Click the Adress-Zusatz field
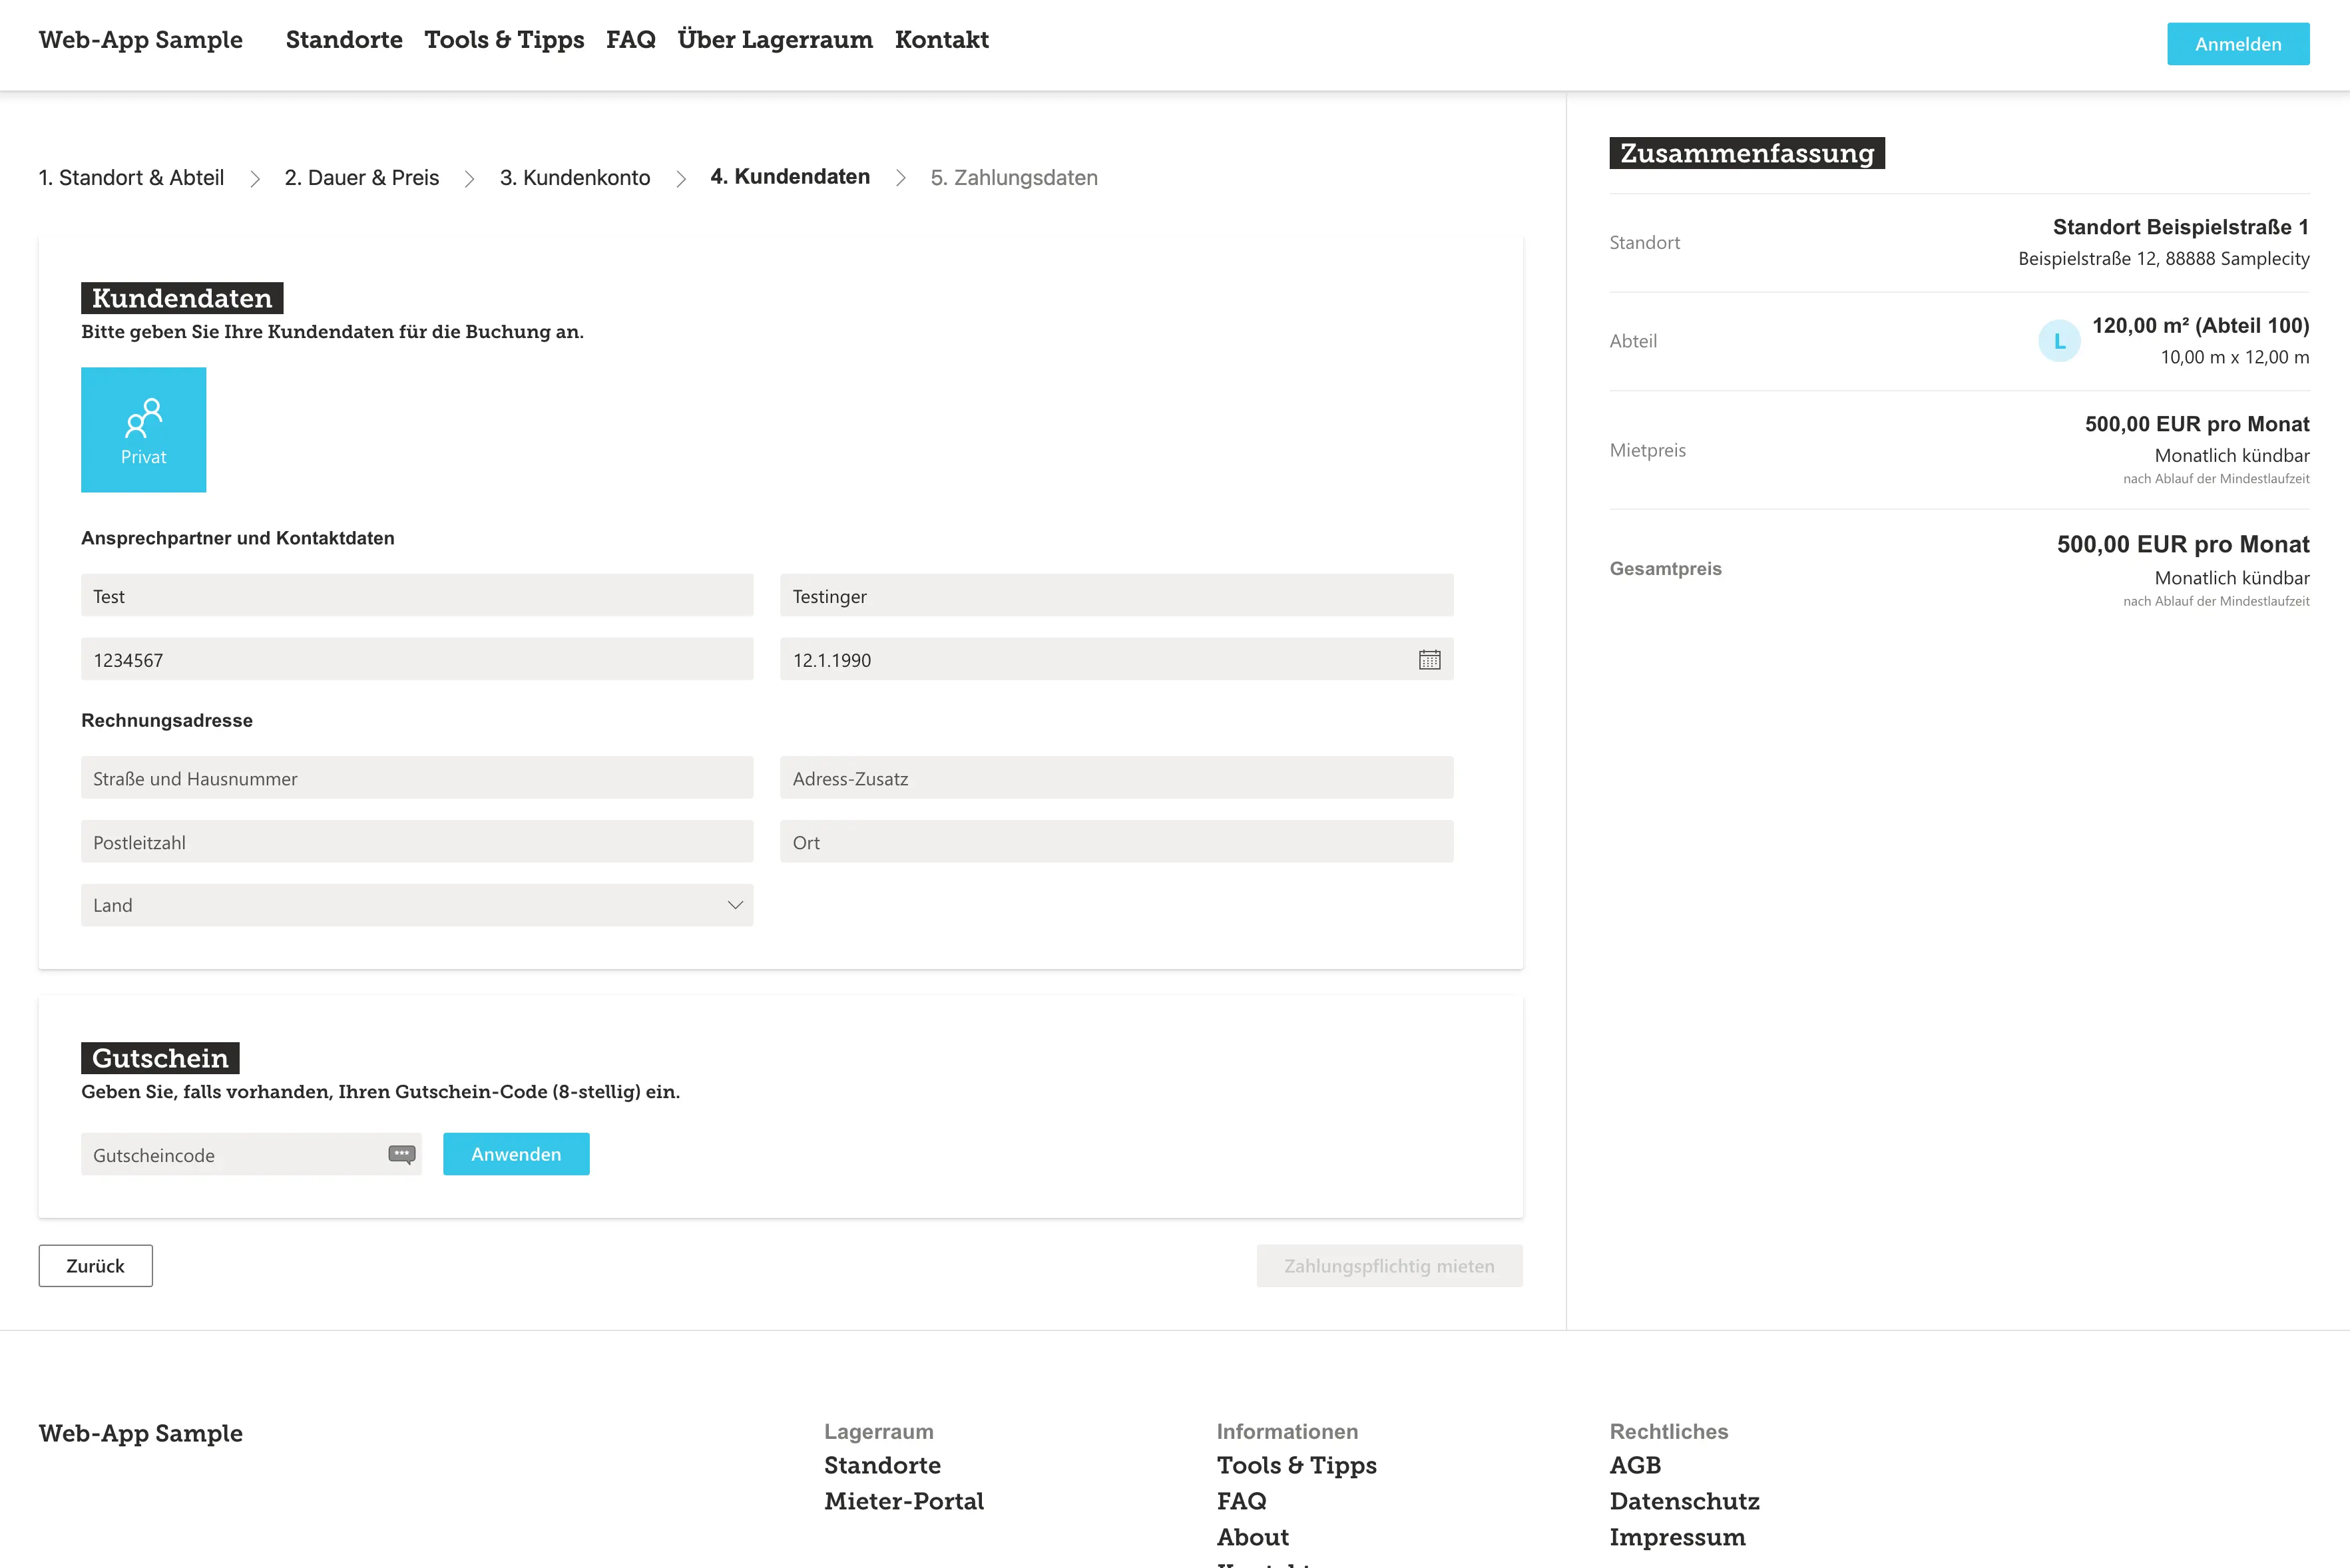Screen dimensions: 2350x1568 click(x=1116, y=777)
